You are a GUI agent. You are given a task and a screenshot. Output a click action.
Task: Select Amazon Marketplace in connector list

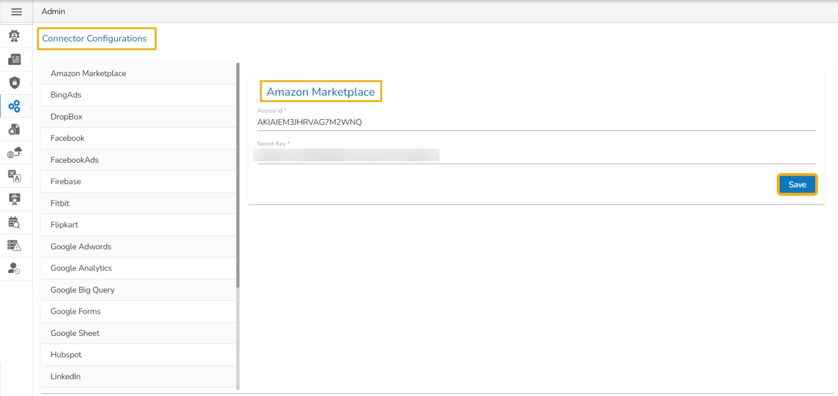[139, 74]
